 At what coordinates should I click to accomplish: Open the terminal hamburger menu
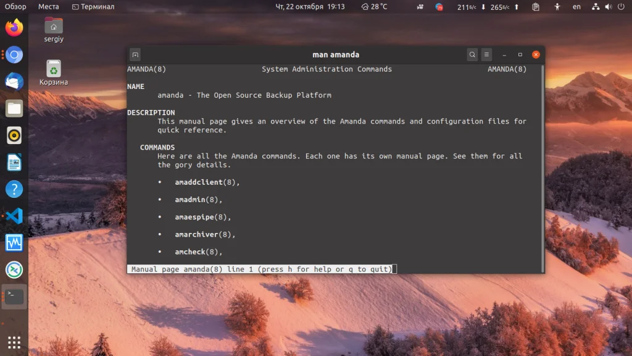(x=486, y=54)
